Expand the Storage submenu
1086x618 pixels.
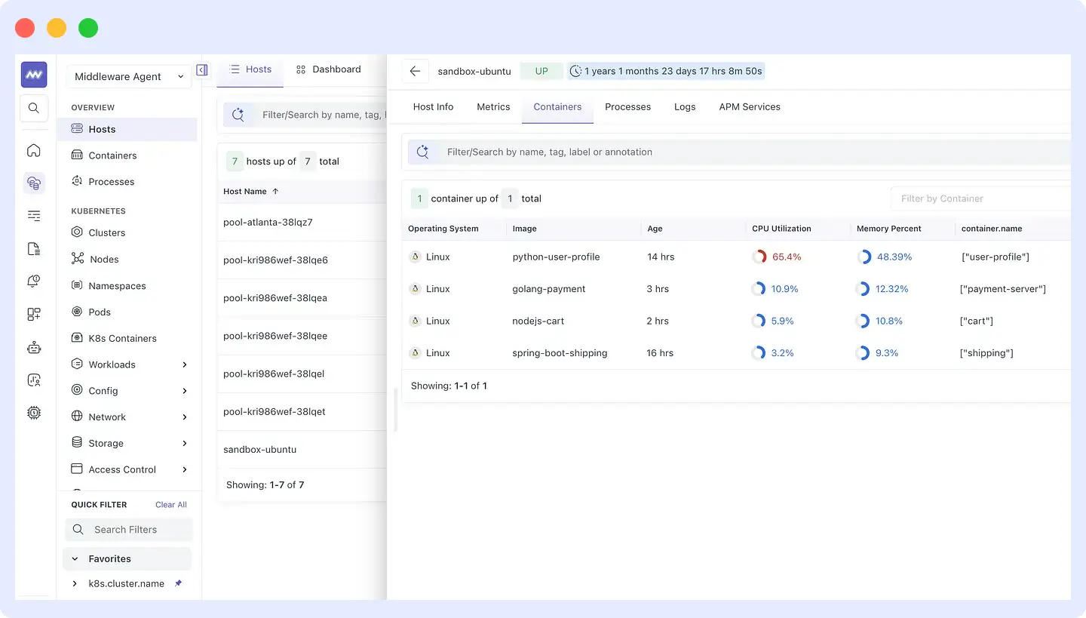(185, 443)
